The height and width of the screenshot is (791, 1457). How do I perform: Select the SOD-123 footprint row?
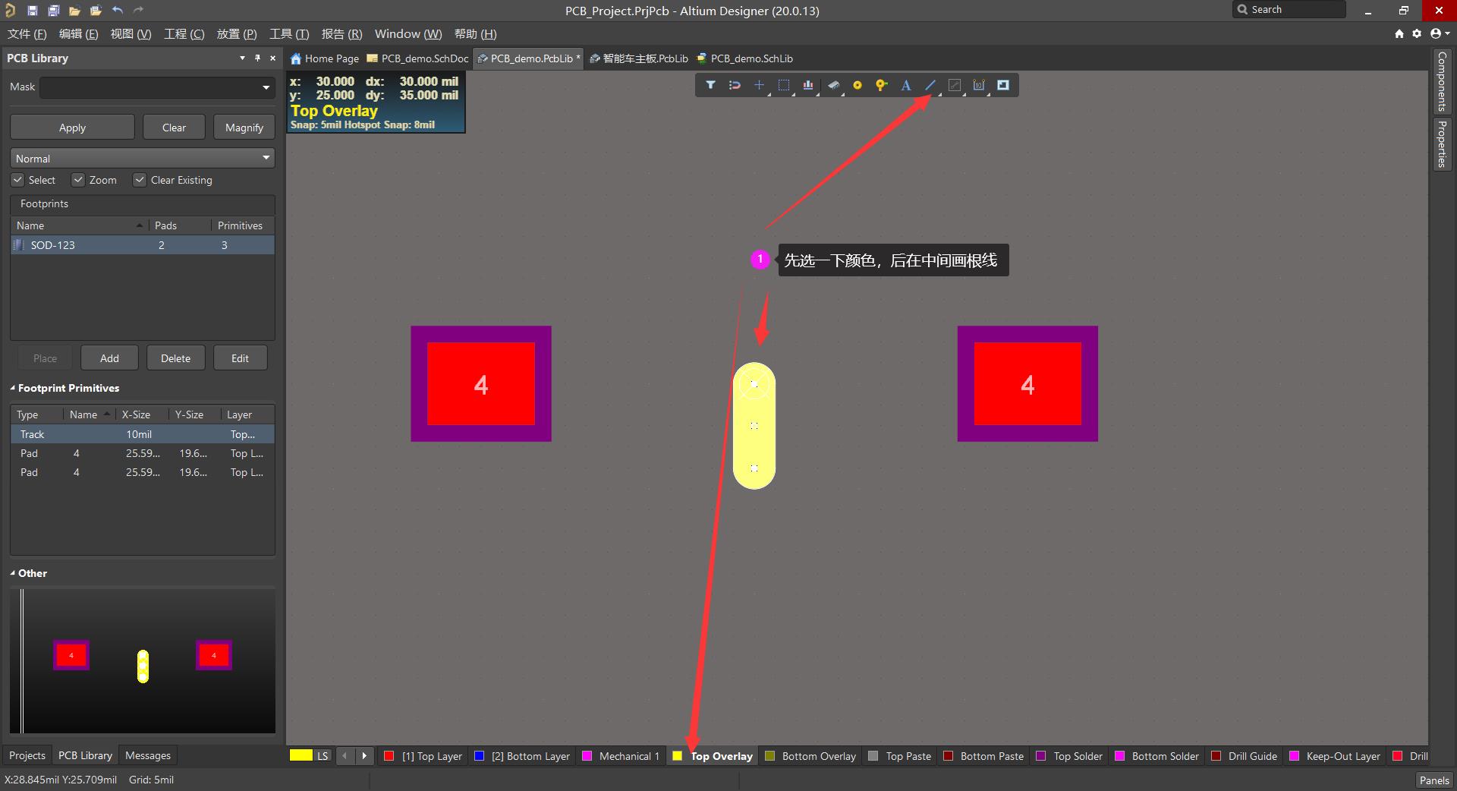[x=142, y=245]
